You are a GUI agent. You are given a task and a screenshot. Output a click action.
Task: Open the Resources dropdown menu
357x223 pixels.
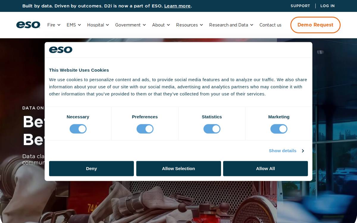pos(190,25)
